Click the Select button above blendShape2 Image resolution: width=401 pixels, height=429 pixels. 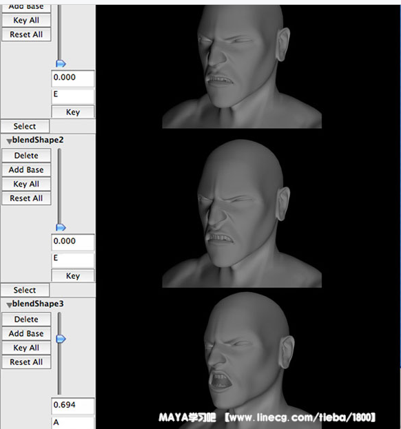pos(25,126)
